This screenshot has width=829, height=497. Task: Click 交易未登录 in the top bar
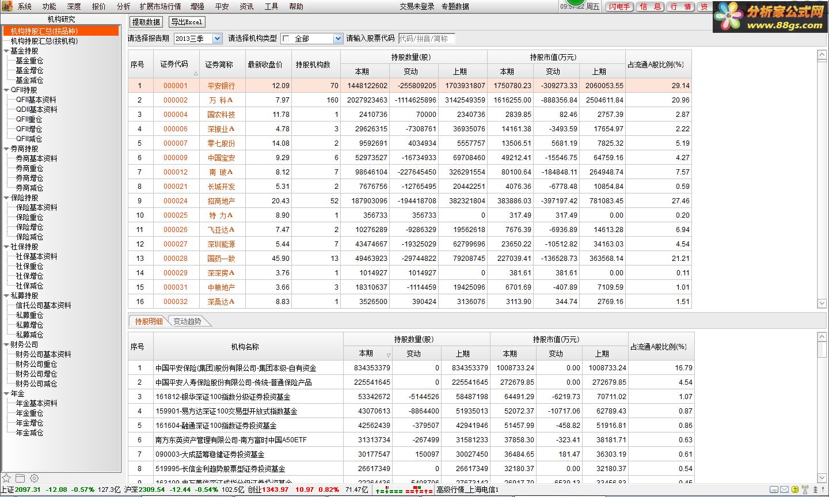pos(417,6)
